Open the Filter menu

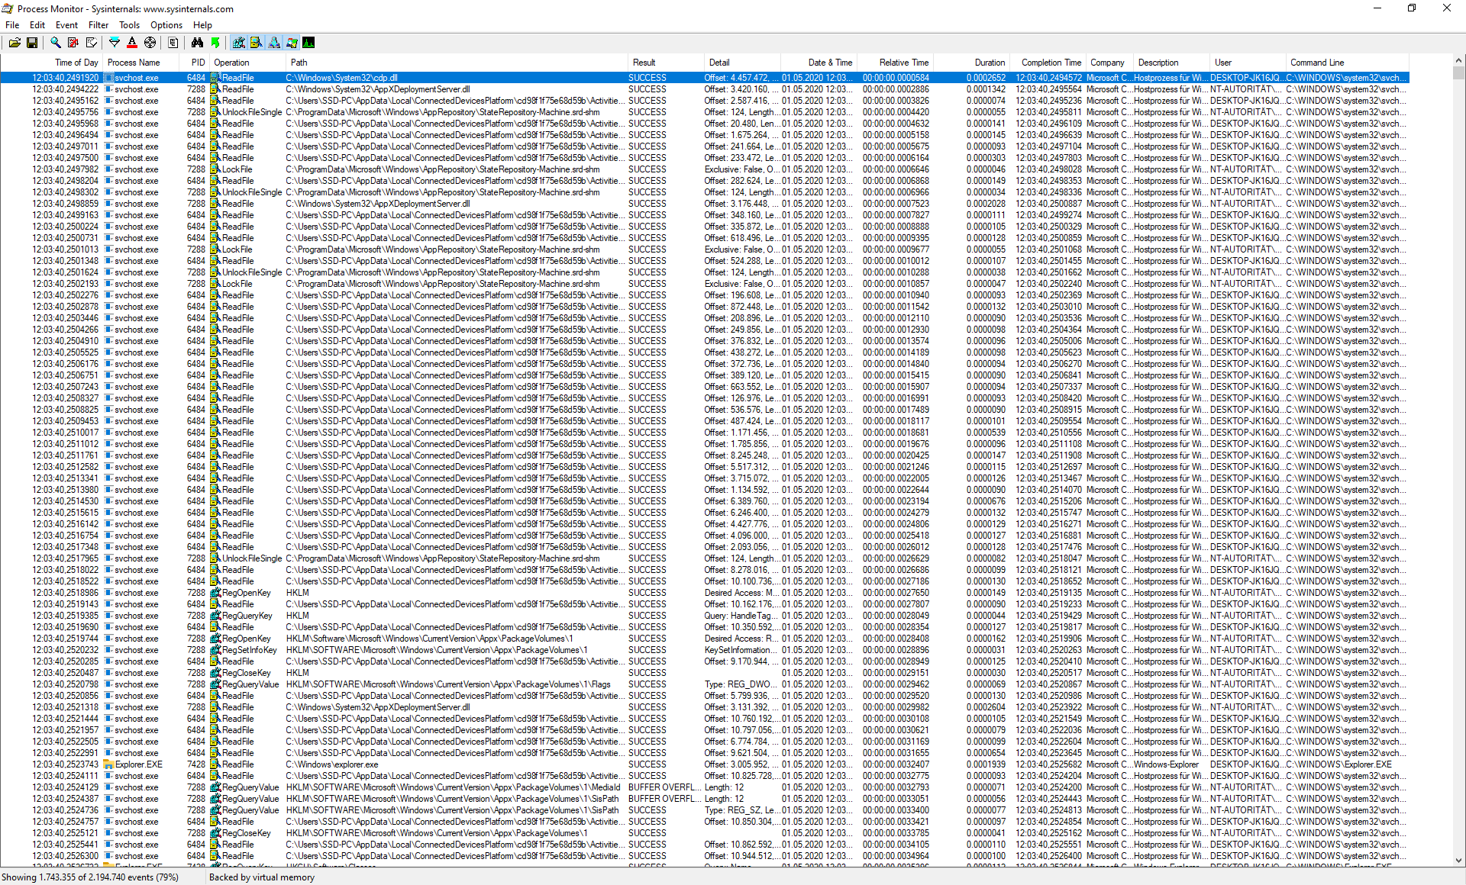point(98,25)
